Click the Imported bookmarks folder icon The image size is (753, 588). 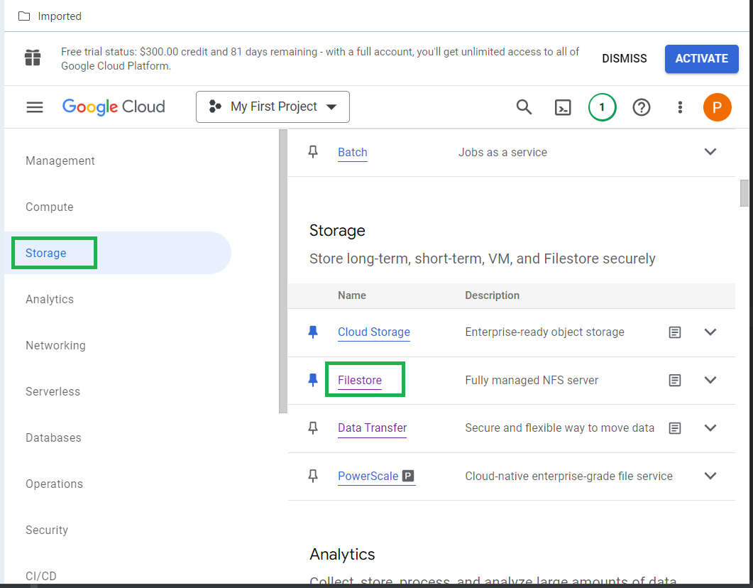[x=24, y=16]
